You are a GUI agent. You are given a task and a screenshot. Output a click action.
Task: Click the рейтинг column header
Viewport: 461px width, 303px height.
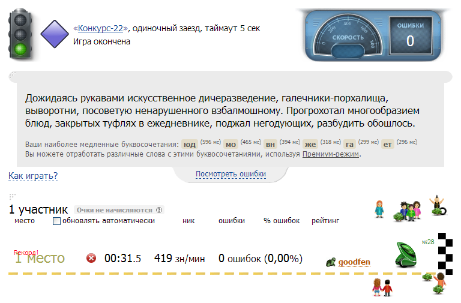pos(325,221)
